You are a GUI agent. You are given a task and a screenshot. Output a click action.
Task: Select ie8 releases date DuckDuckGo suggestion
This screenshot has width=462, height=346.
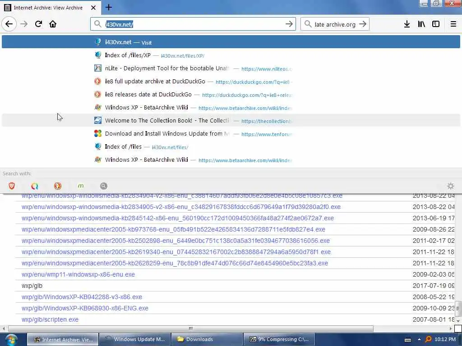[x=231, y=95]
